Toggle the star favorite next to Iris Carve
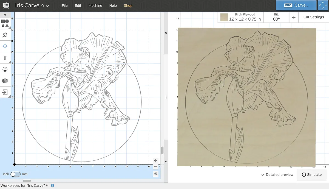The width and height of the screenshot is (329, 189). tap(42, 6)
